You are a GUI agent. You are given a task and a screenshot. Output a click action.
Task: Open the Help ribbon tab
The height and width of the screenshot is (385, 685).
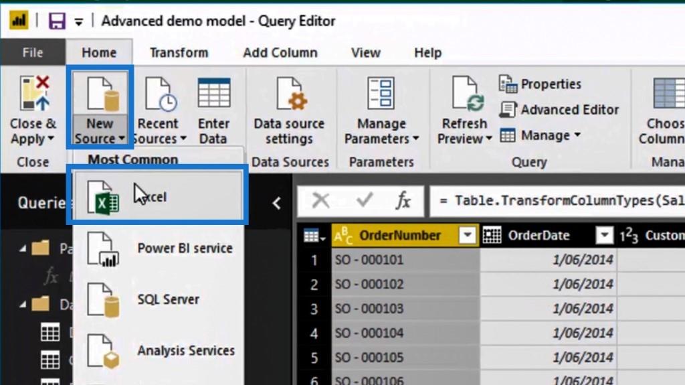(x=427, y=52)
